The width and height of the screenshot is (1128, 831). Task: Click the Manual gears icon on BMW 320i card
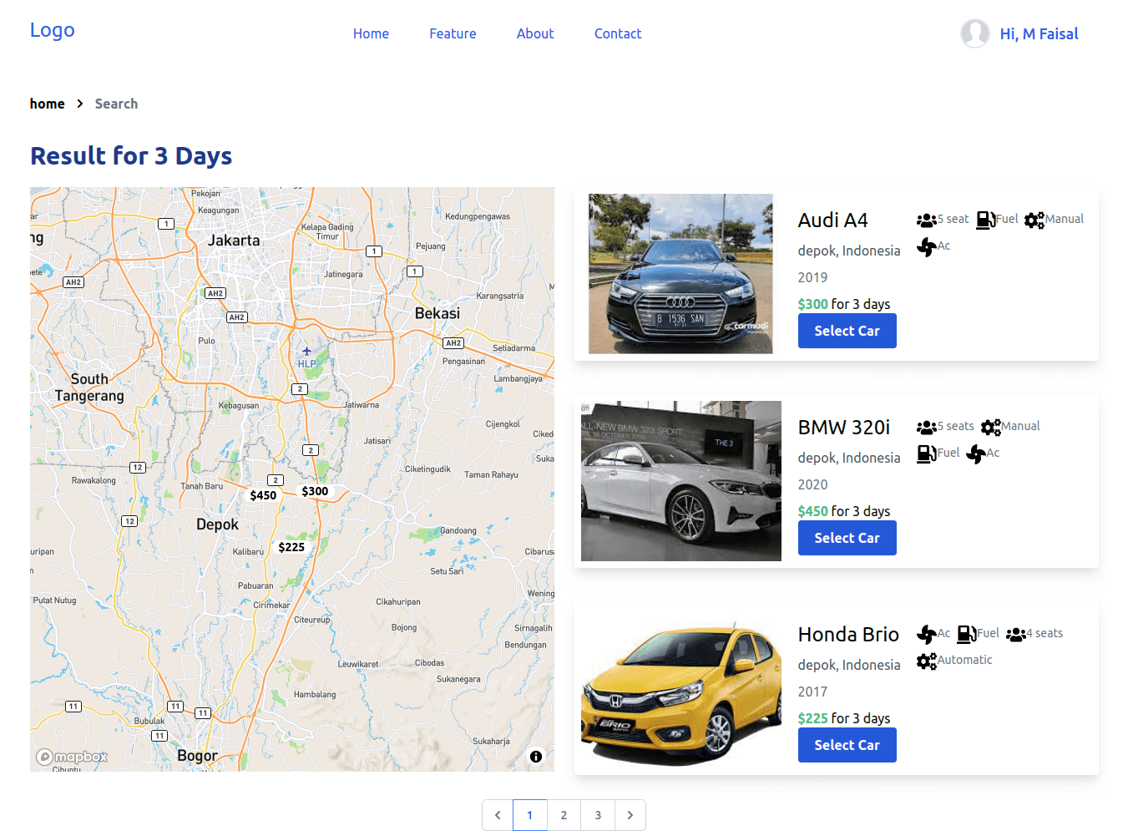click(x=990, y=428)
